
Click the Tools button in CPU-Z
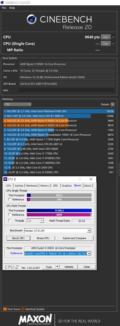tap(49, 267)
